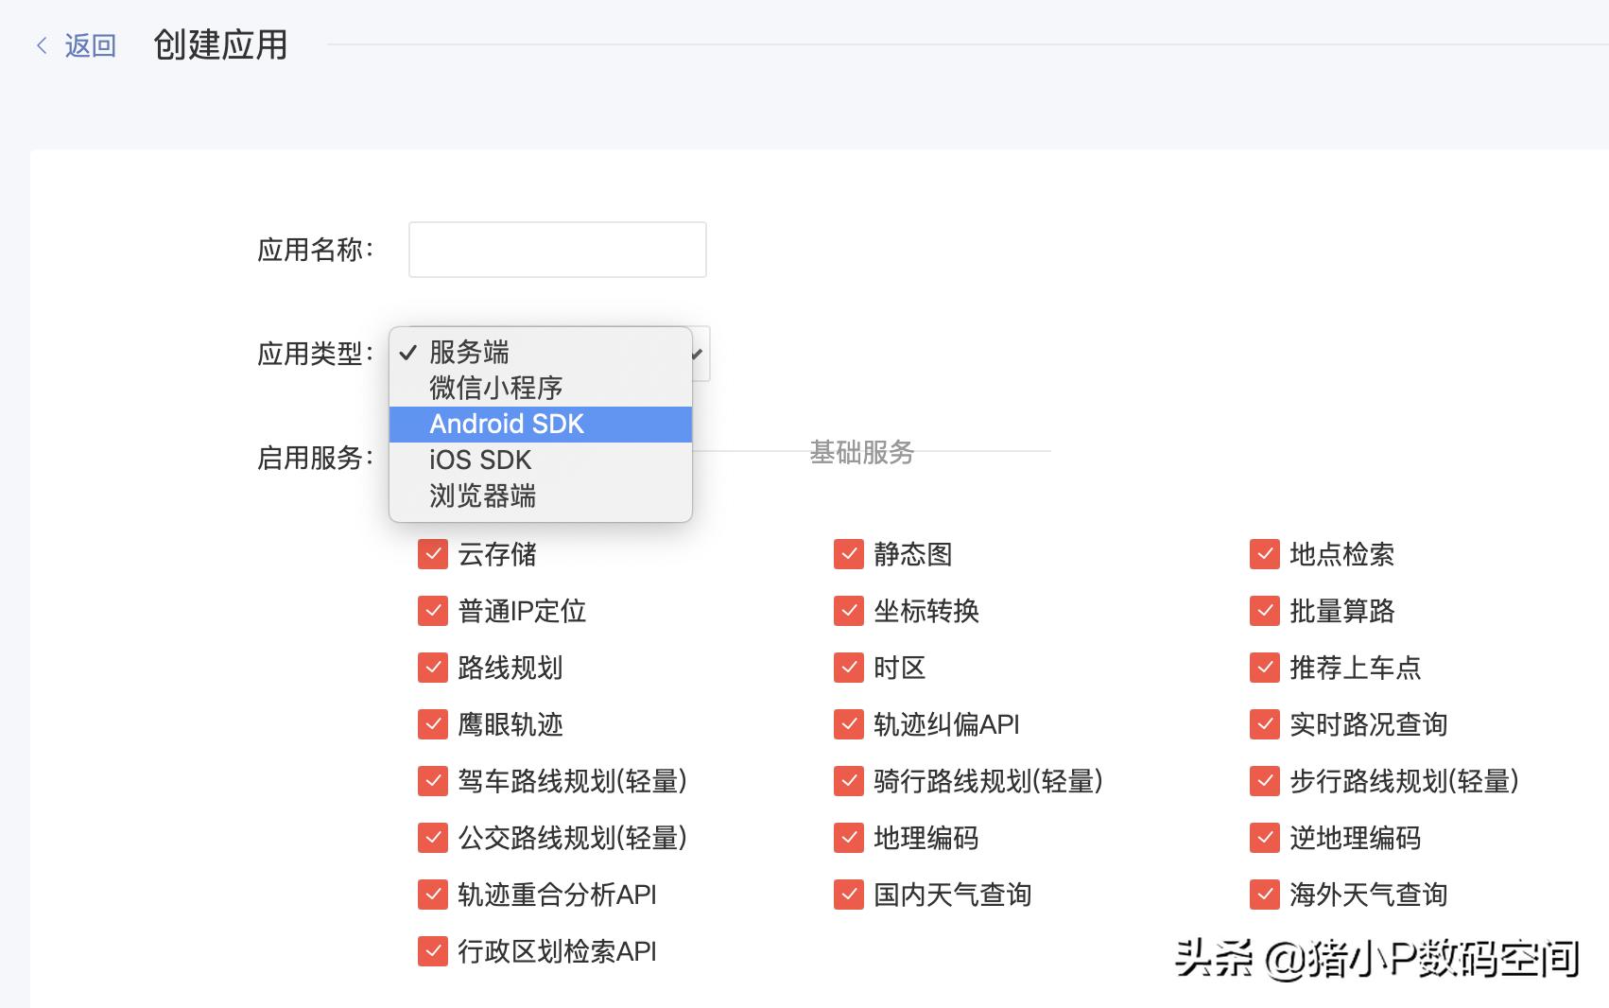Click the 基础服务 section label
This screenshot has height=1008, width=1609.
click(862, 452)
